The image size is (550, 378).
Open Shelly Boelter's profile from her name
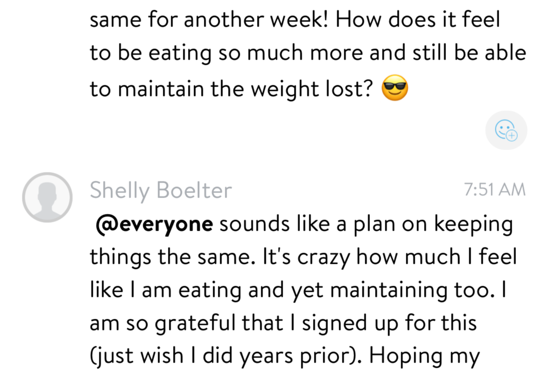click(x=160, y=191)
